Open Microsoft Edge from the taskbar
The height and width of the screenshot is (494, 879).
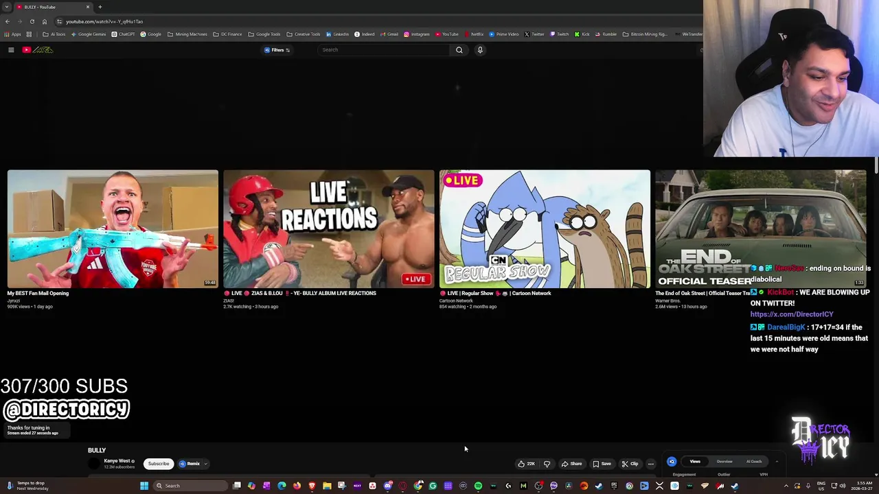pyautogui.click(x=282, y=486)
